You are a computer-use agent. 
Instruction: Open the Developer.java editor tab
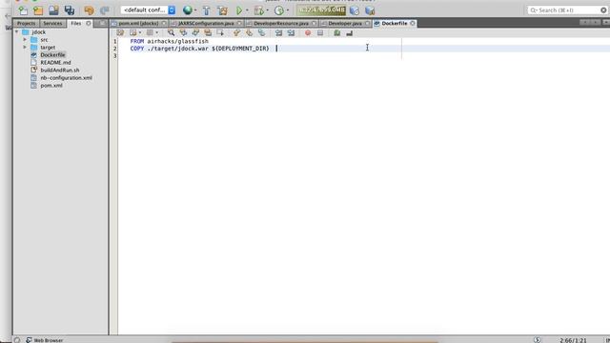click(x=345, y=23)
